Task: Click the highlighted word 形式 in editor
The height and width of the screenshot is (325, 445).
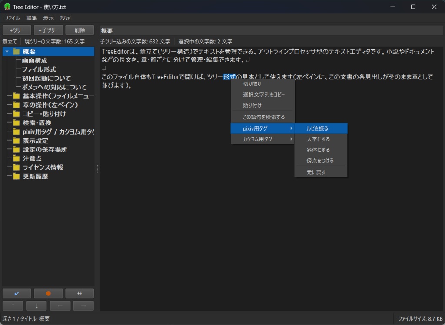Action: tap(229, 77)
